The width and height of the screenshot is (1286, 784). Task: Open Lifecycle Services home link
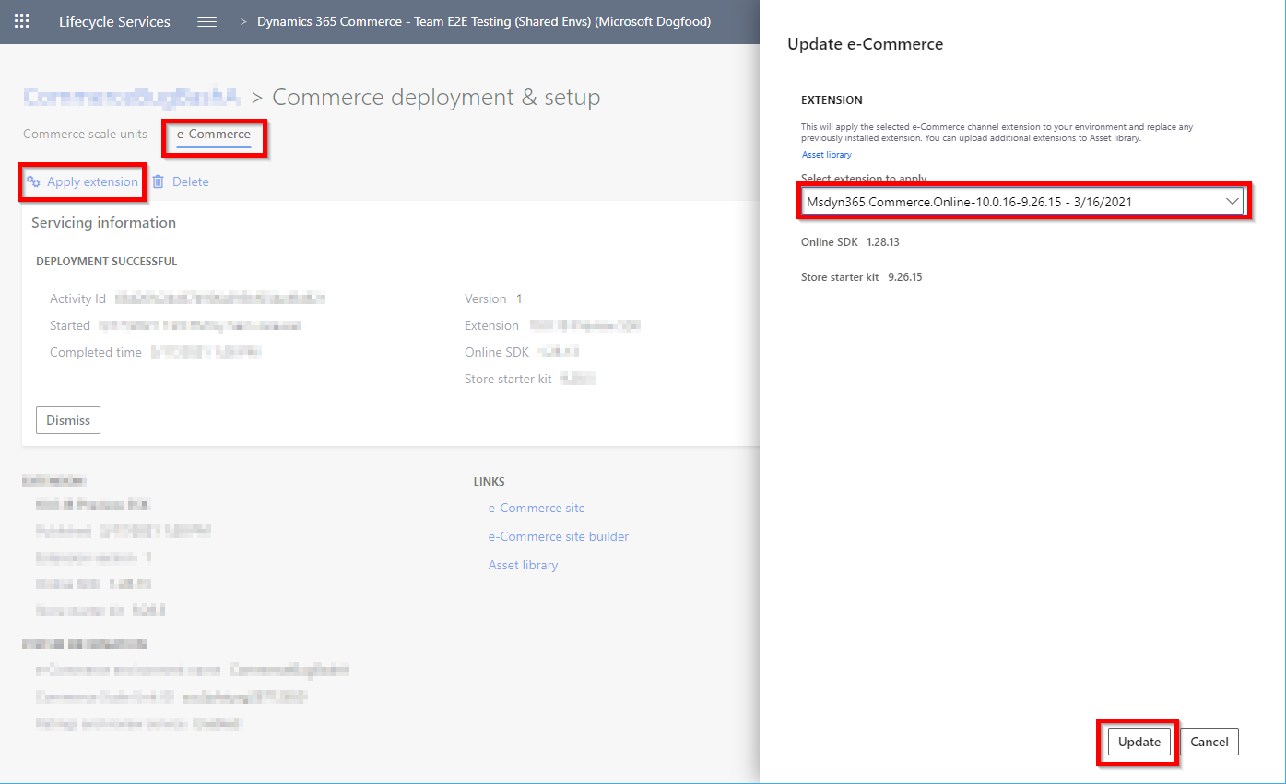click(x=114, y=21)
